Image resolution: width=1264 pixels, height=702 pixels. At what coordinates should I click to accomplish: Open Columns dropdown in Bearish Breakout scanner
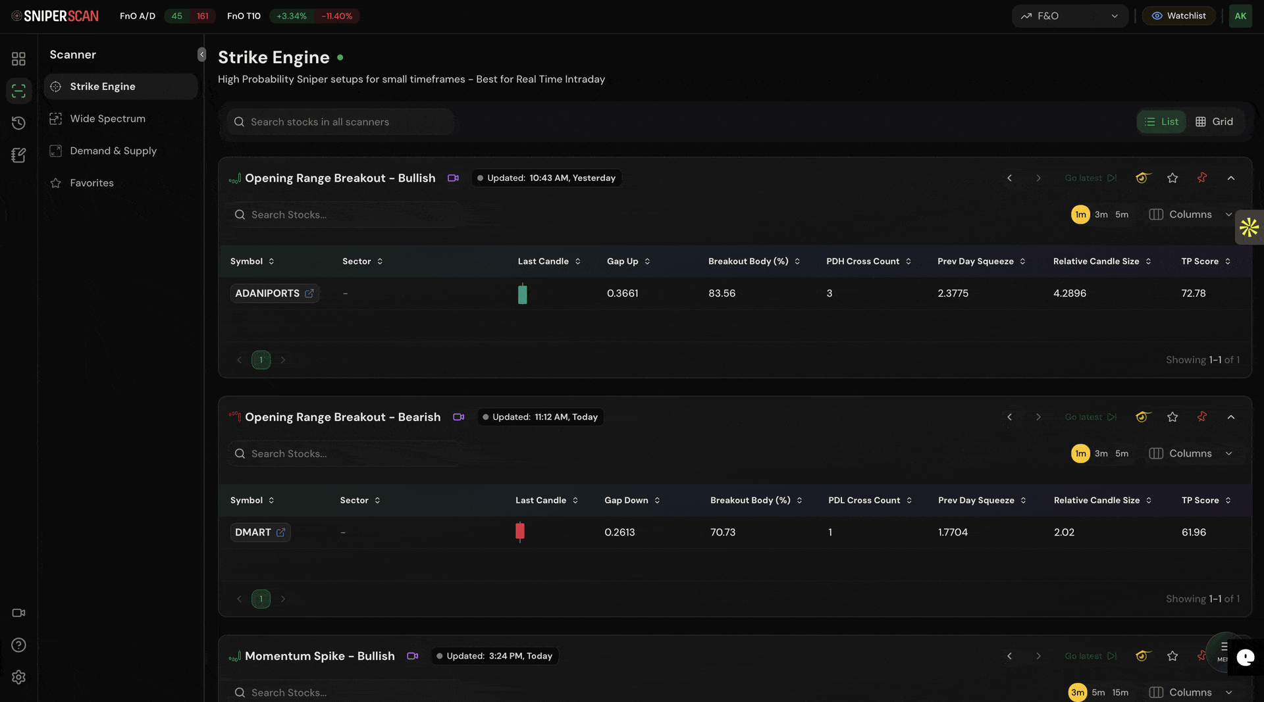pyautogui.click(x=1190, y=454)
